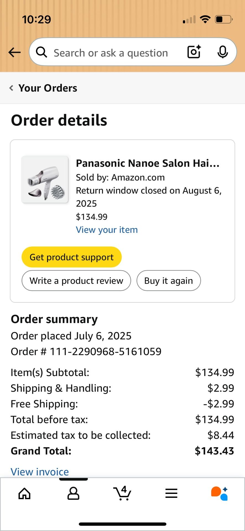This screenshot has height=531, width=245.
Task: Open shopping cart with 4 items
Action: click(x=122, y=493)
